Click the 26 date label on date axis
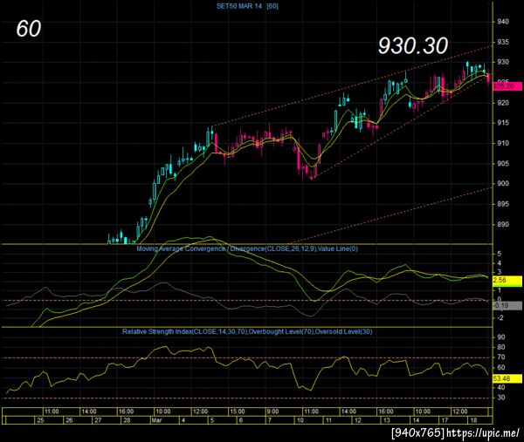Image resolution: width=524 pixels, height=442 pixels. tap(69, 420)
